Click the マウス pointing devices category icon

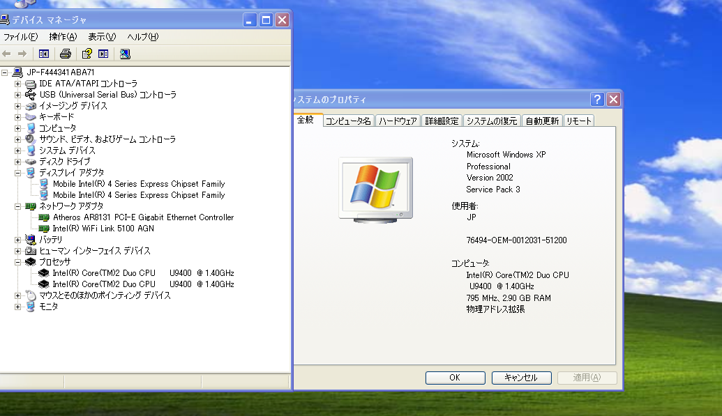31,295
